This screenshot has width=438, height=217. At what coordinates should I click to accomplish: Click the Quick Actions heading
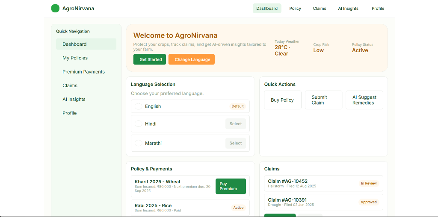point(280,84)
